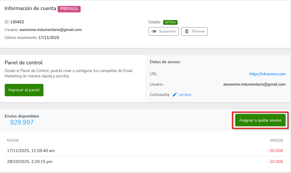Toggle the Suspender account switch
Image resolution: width=291 pixels, height=173 pixels.
pyautogui.click(x=154, y=31)
